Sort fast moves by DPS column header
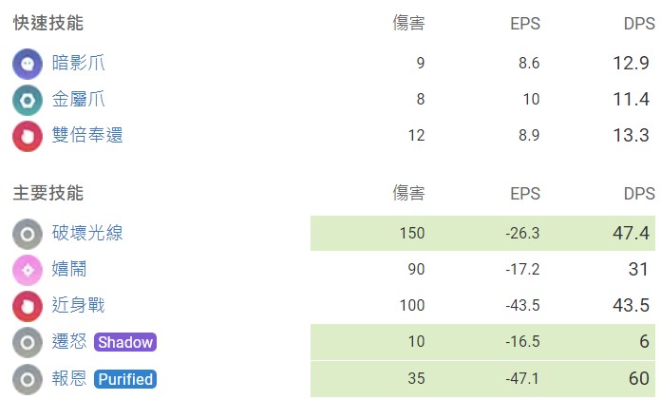Image resolution: width=661 pixels, height=400 pixels. (639, 24)
